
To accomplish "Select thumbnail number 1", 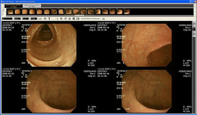I will click(10, 12).
